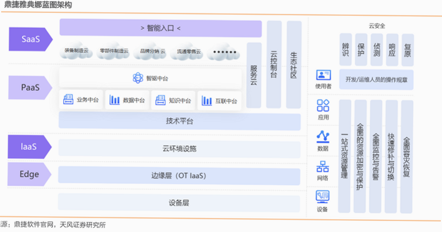Open the 设备 monitor icon
This screenshot has width=442, height=232.
click(x=322, y=197)
